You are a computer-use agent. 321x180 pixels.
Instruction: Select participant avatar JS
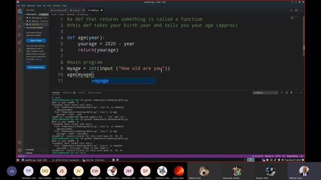tap(62, 171)
